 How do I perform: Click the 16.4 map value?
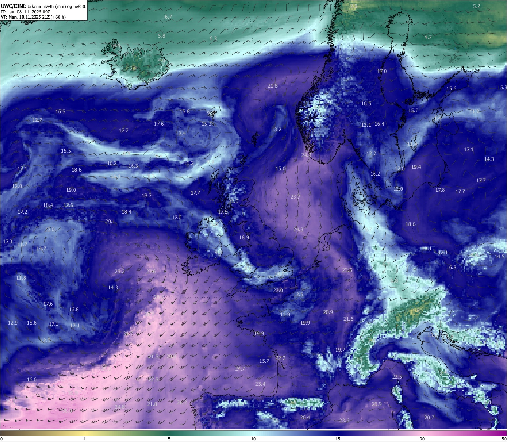pos(379,124)
